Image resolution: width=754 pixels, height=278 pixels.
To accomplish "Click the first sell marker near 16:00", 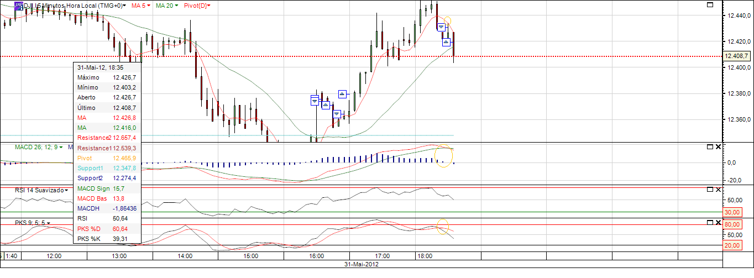I will click(x=315, y=100).
